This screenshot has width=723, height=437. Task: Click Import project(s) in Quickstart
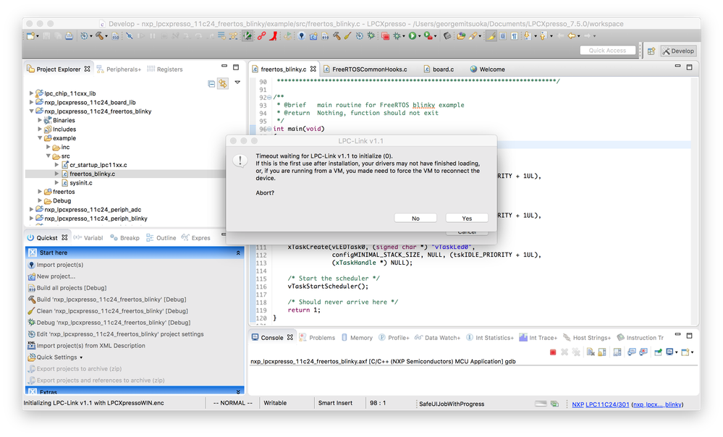pos(60,265)
